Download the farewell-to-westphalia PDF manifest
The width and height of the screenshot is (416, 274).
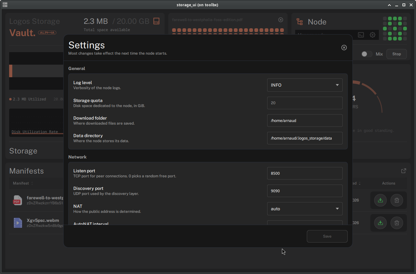(x=380, y=200)
